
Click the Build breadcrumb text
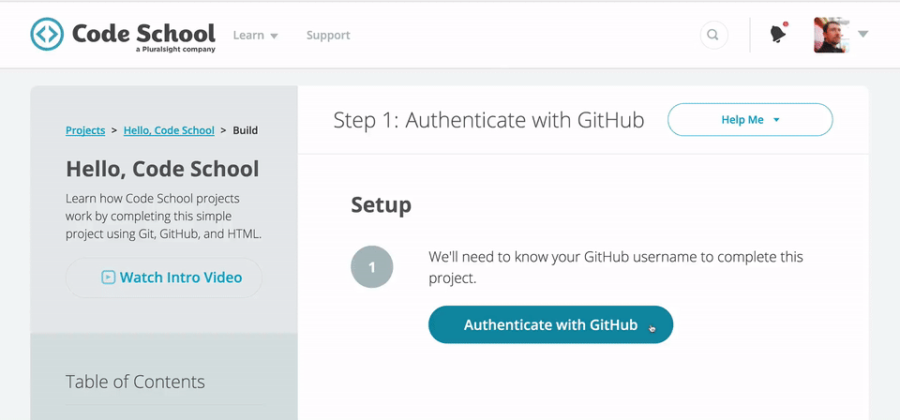(245, 130)
